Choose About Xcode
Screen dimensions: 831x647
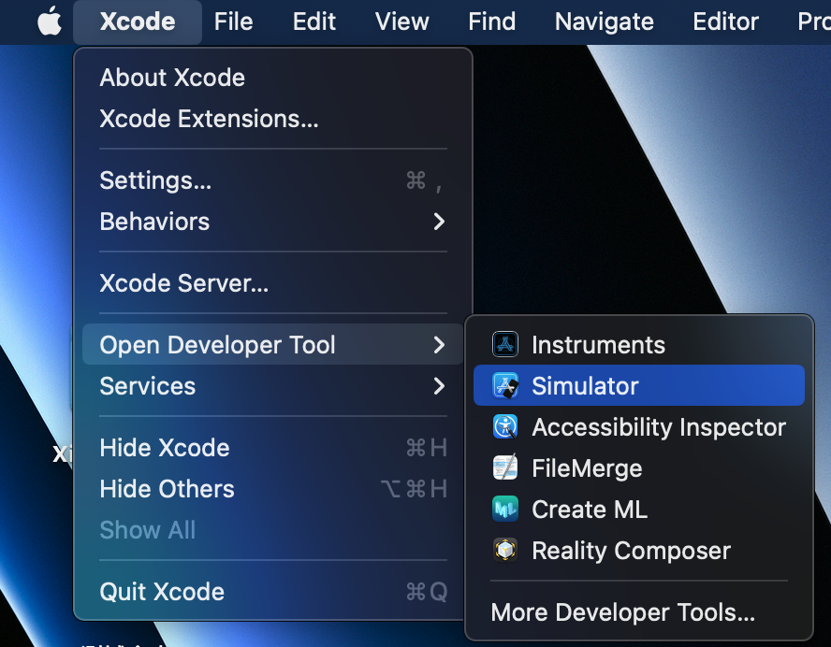coord(273,78)
